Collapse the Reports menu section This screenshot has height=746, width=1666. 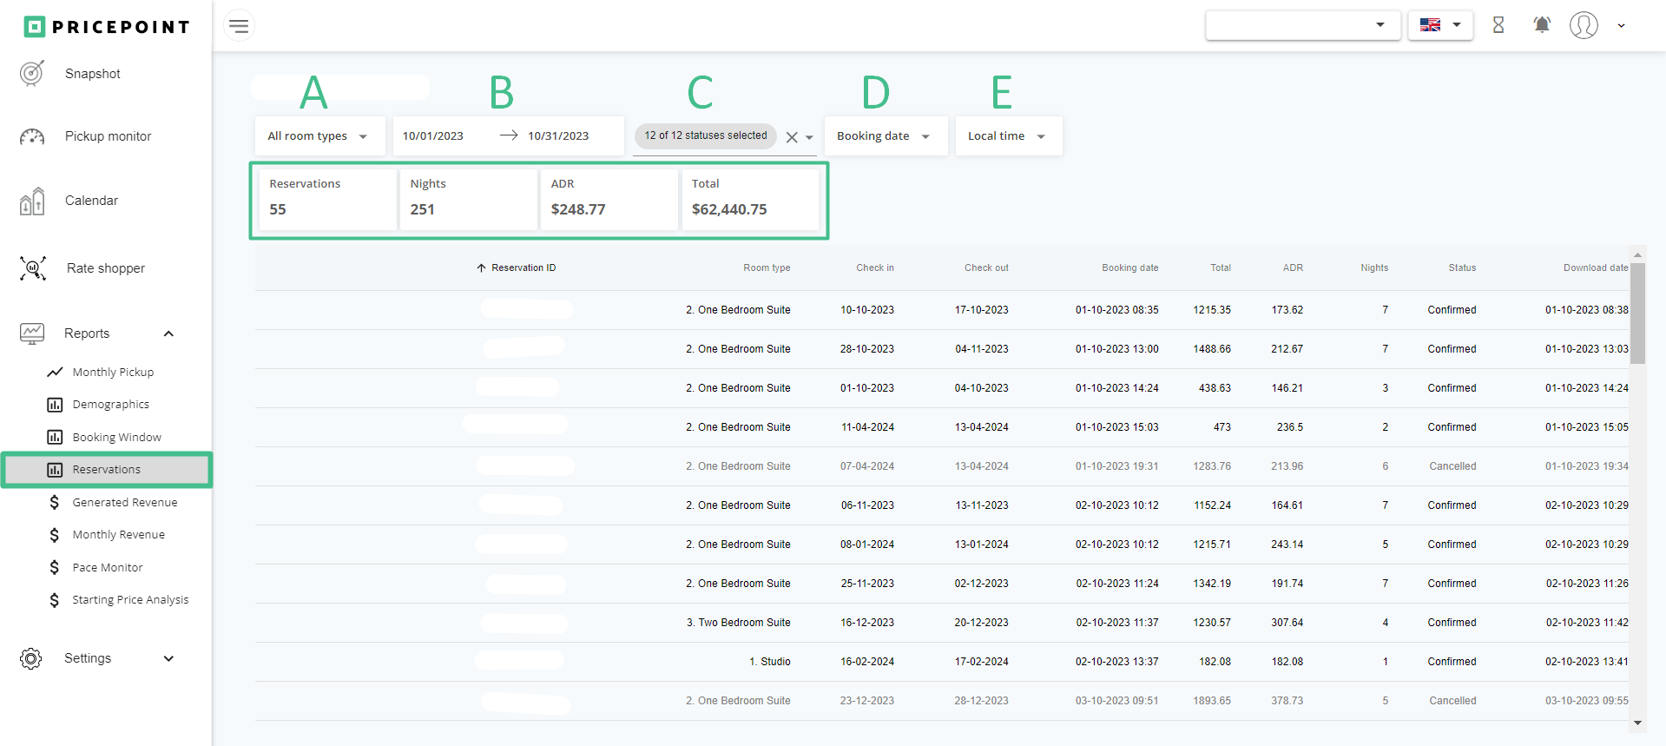point(168,333)
